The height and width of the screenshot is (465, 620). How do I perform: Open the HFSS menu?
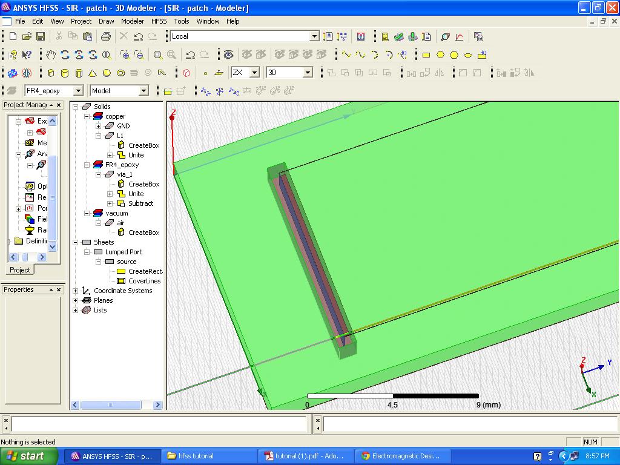pos(159,21)
